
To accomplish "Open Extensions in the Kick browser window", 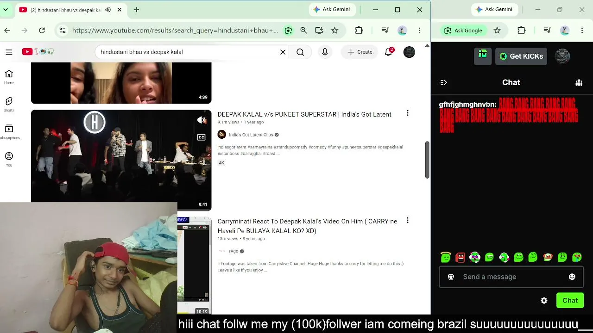I will pos(522,31).
